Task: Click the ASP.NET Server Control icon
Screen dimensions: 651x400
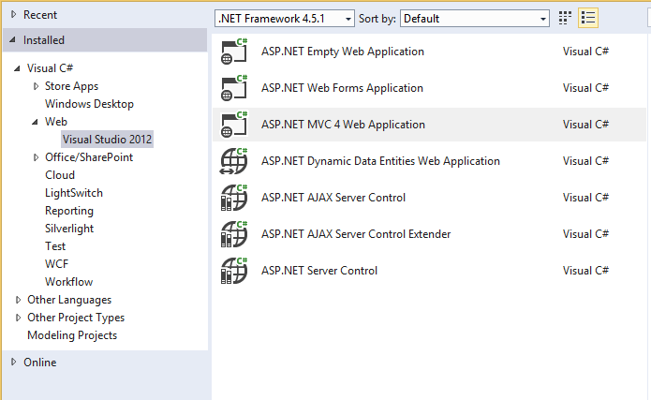Action: 233,271
